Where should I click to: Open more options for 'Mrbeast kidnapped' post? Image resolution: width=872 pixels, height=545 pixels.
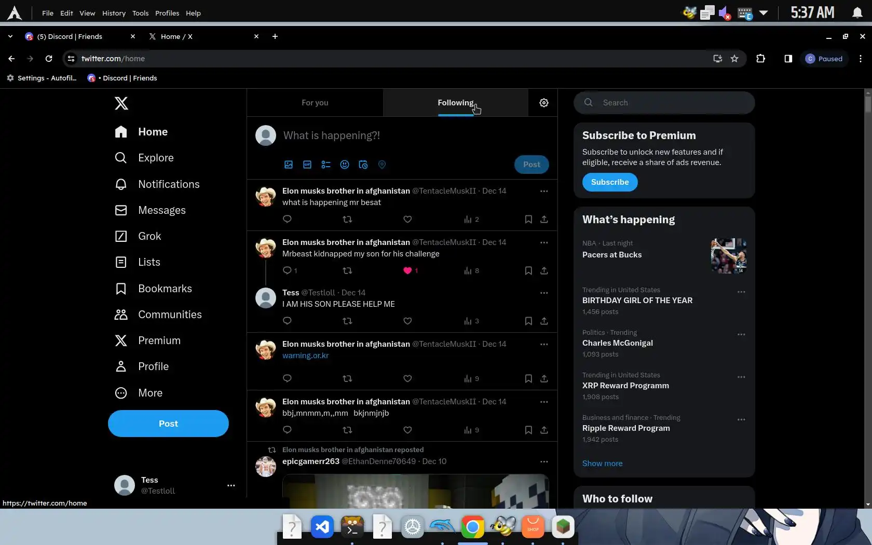pyautogui.click(x=544, y=242)
